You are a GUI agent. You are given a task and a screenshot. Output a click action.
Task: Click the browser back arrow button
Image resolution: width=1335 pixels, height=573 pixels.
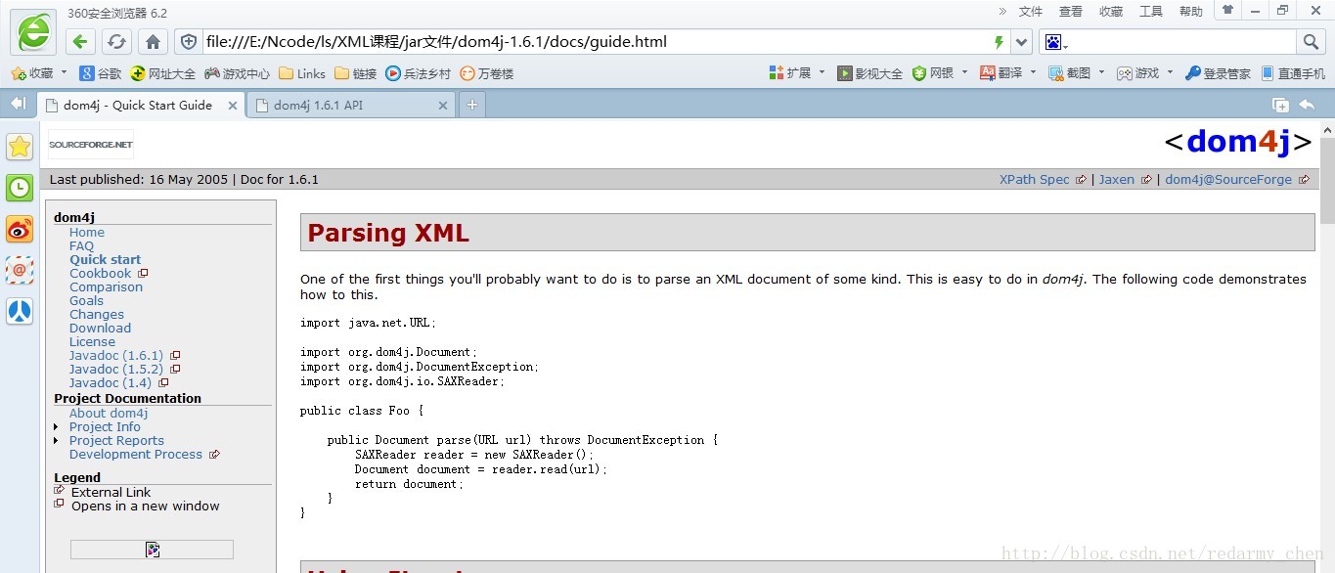(80, 42)
